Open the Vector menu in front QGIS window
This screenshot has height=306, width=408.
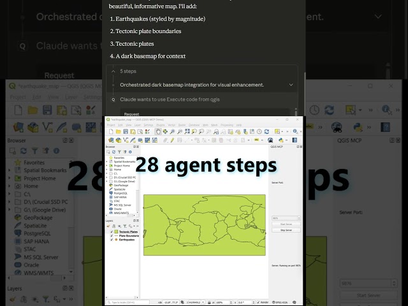pyautogui.click(x=171, y=125)
